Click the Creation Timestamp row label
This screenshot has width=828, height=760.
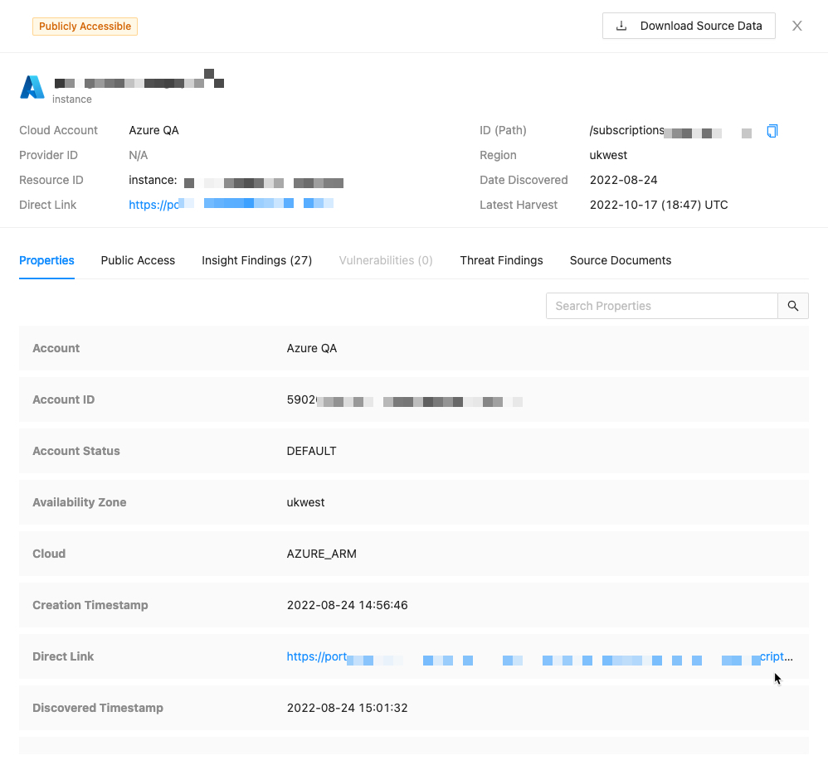click(x=90, y=605)
